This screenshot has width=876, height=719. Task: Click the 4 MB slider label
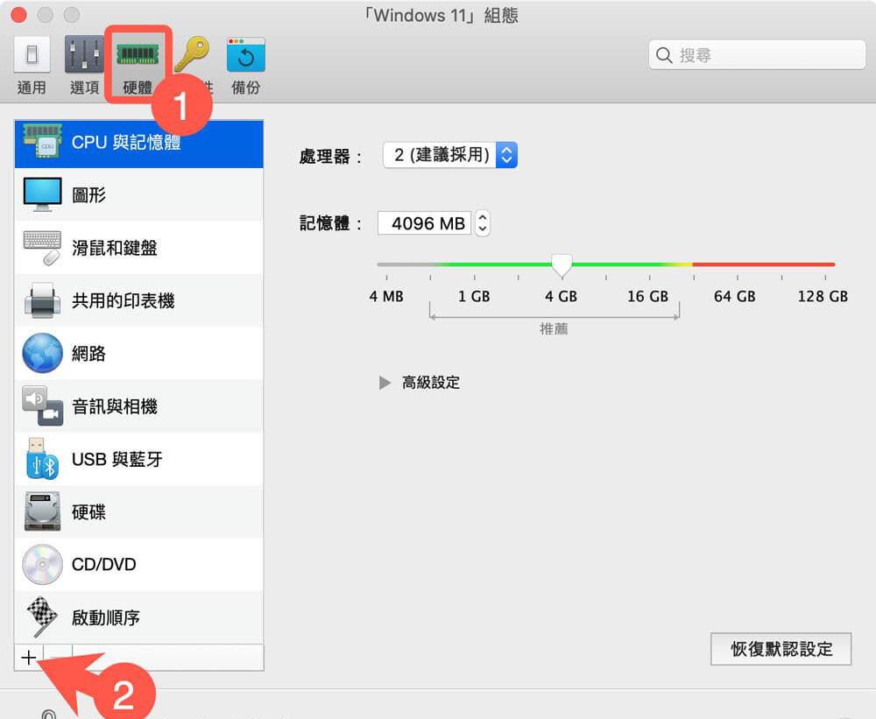(386, 297)
